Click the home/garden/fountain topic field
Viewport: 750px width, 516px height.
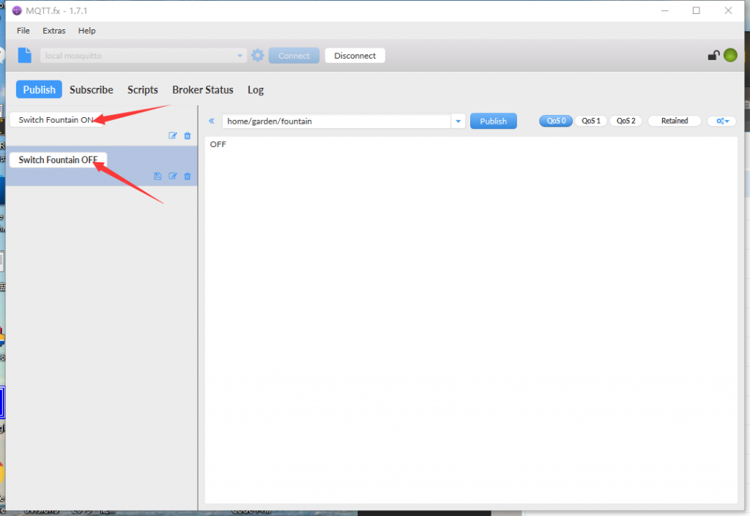pyautogui.click(x=337, y=121)
